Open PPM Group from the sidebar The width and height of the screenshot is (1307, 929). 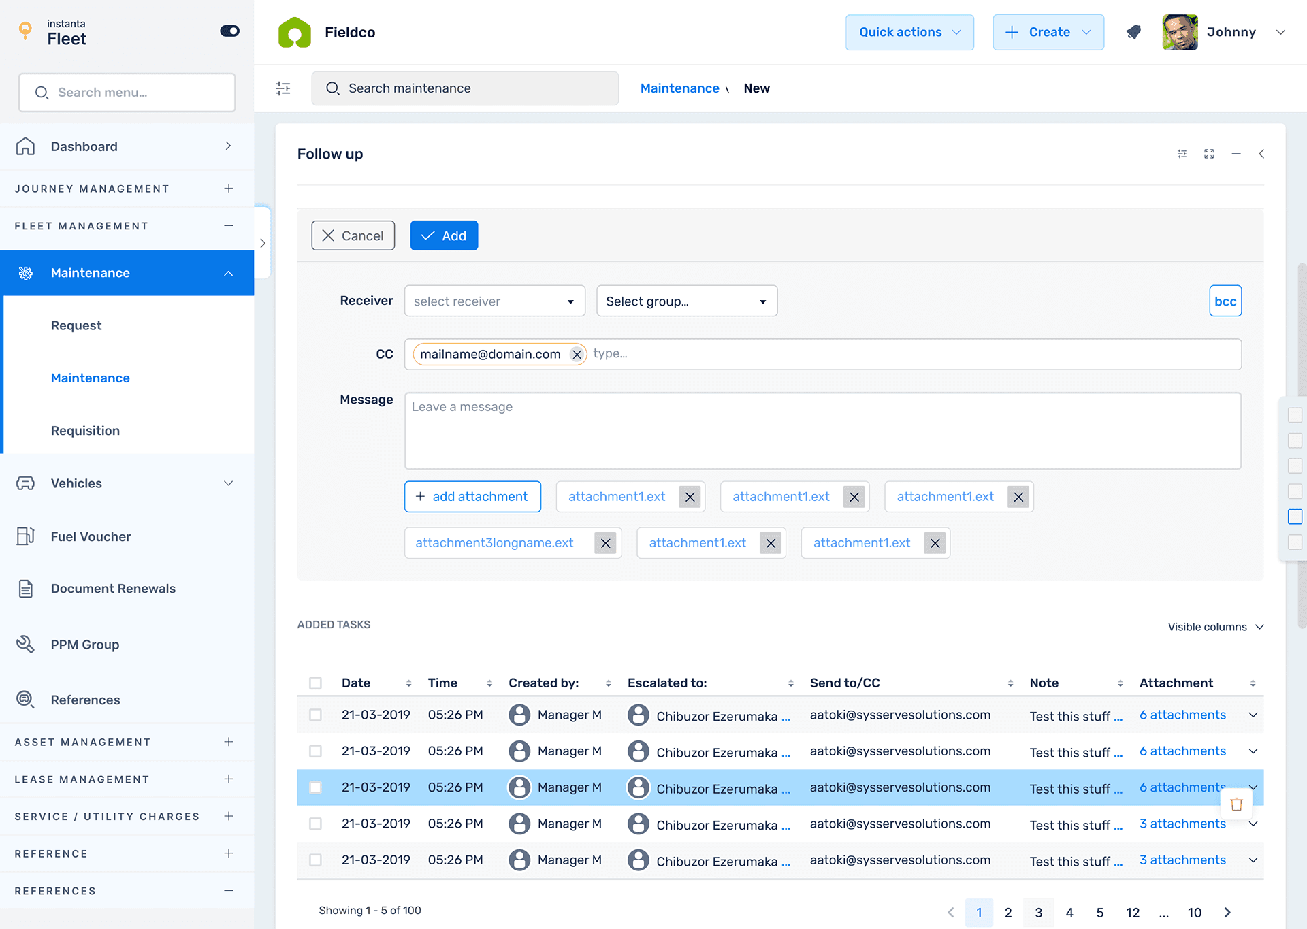(x=84, y=645)
